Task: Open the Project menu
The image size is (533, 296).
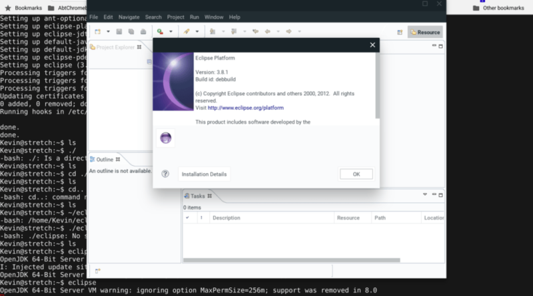Action: point(175,17)
